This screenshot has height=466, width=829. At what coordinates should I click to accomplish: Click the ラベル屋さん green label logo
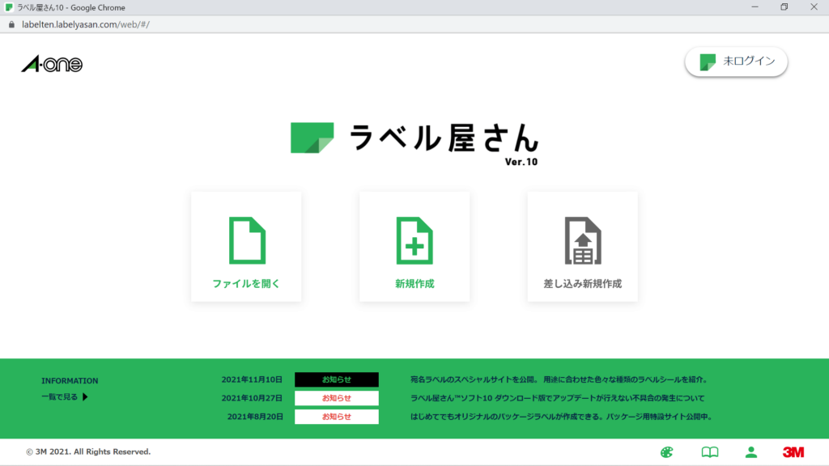[312, 138]
